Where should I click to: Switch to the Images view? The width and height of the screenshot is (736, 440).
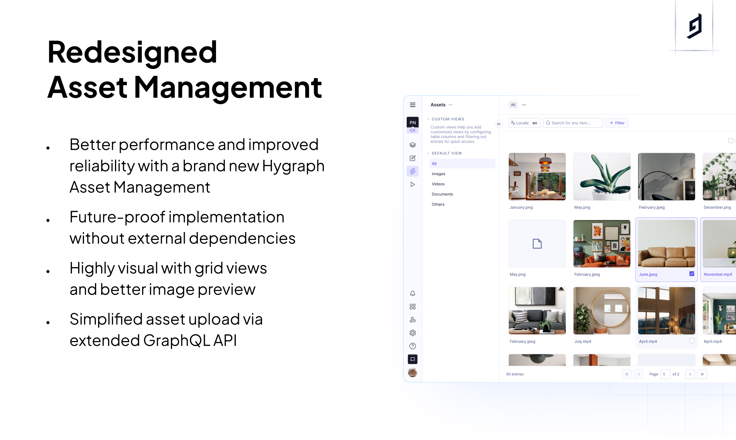(439, 174)
